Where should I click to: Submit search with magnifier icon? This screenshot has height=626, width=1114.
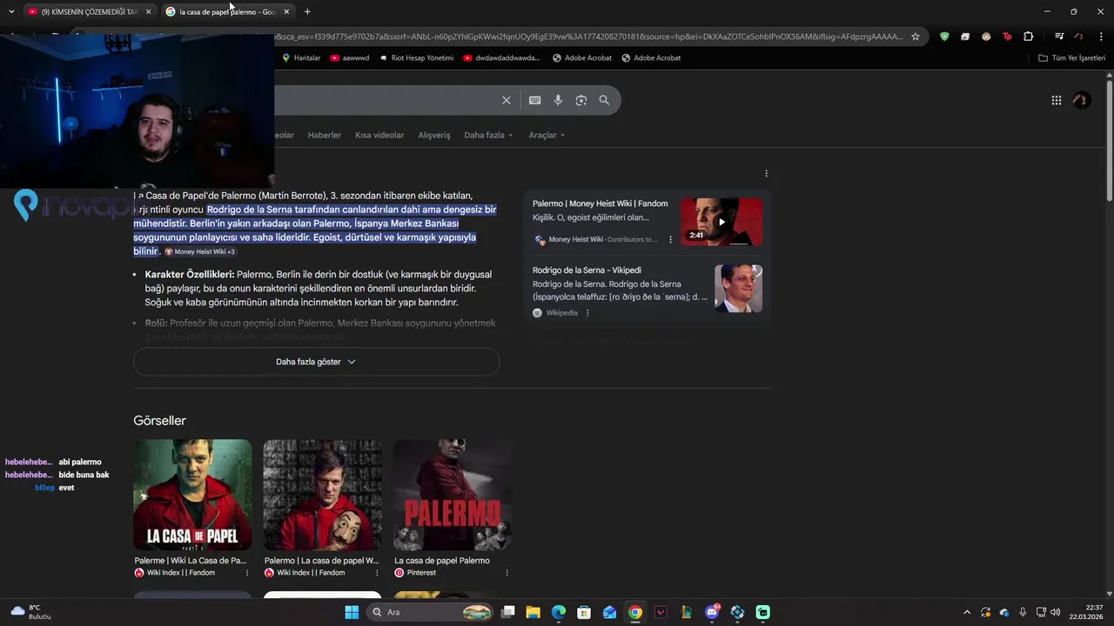[604, 100]
